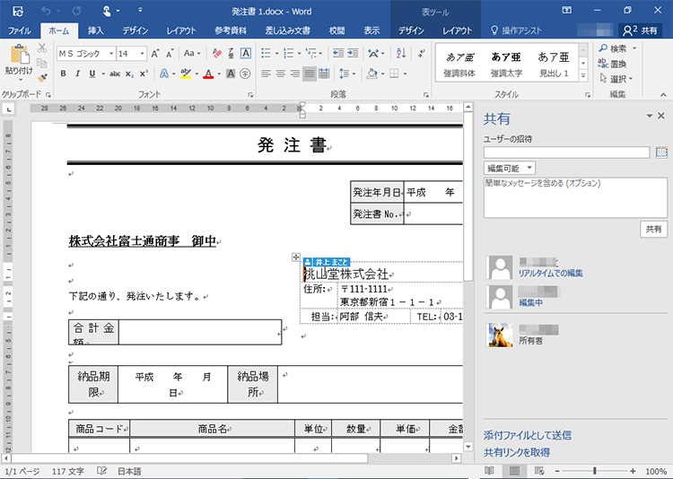This screenshot has height=479, width=673.
Task: Toggle justify paragraph alignment
Action: click(x=310, y=74)
